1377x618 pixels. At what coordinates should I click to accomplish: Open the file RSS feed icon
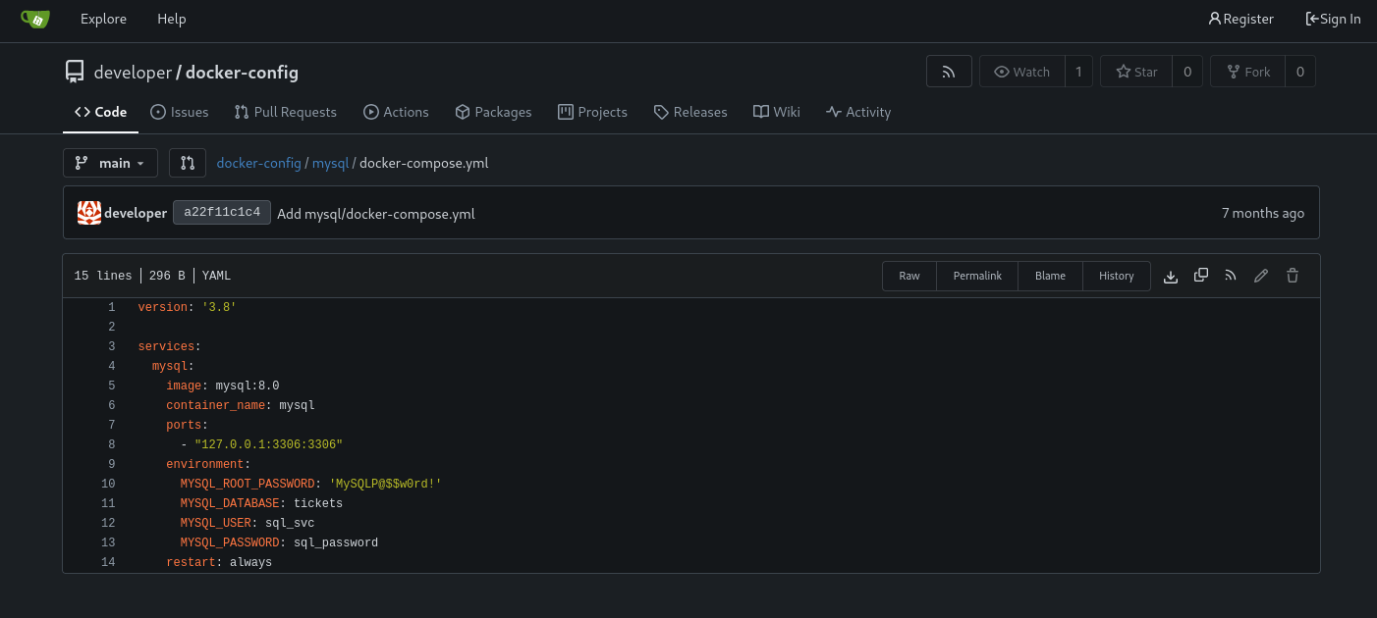(x=1231, y=276)
